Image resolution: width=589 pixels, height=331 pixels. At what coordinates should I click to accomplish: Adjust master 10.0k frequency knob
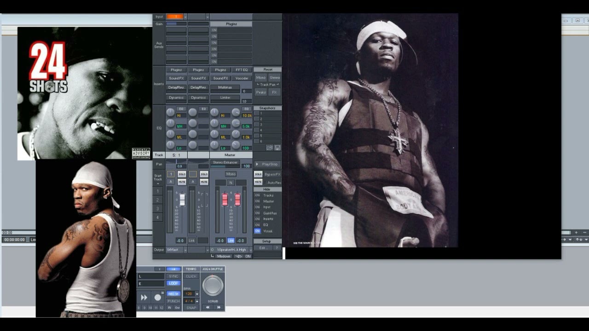click(236, 112)
